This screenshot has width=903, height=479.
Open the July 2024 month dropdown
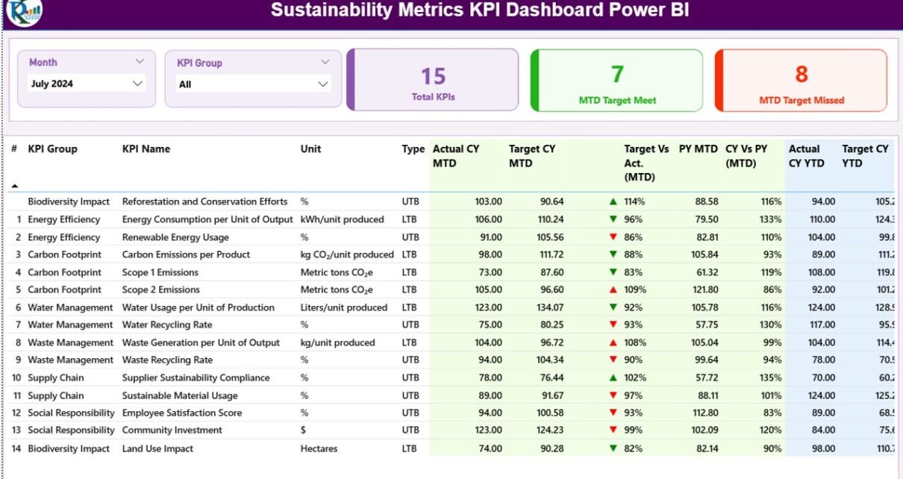coord(137,84)
